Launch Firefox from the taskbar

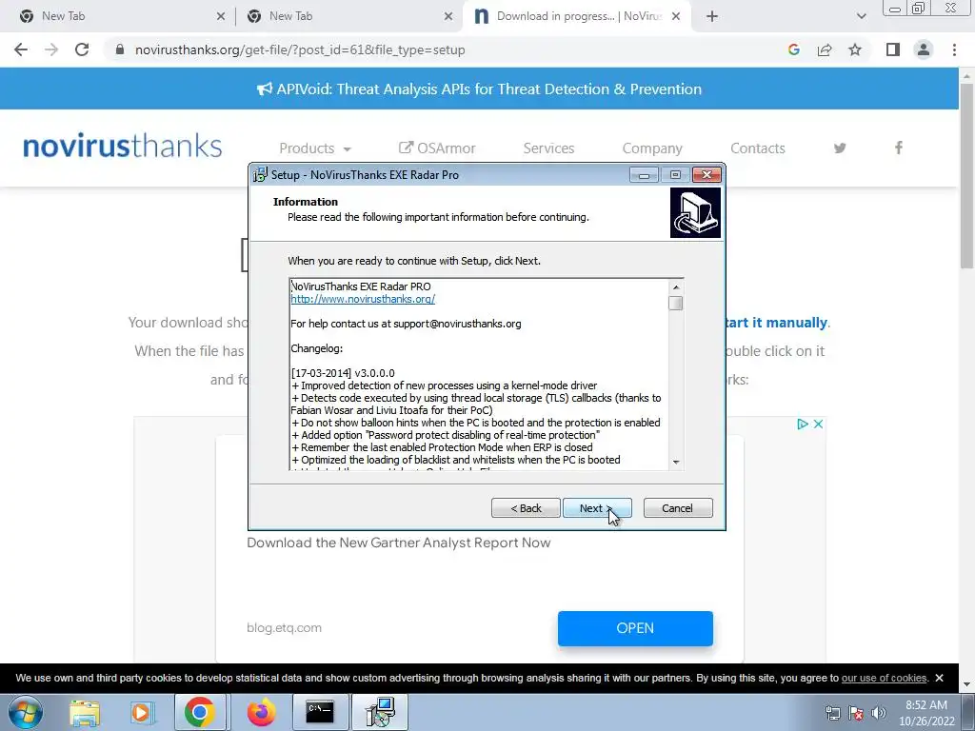point(261,712)
